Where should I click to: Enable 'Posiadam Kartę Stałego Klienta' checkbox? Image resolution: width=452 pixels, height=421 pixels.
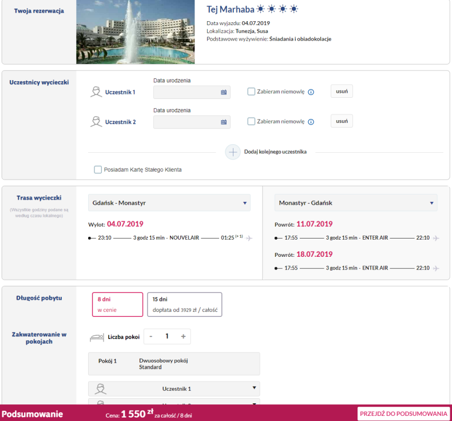point(98,170)
